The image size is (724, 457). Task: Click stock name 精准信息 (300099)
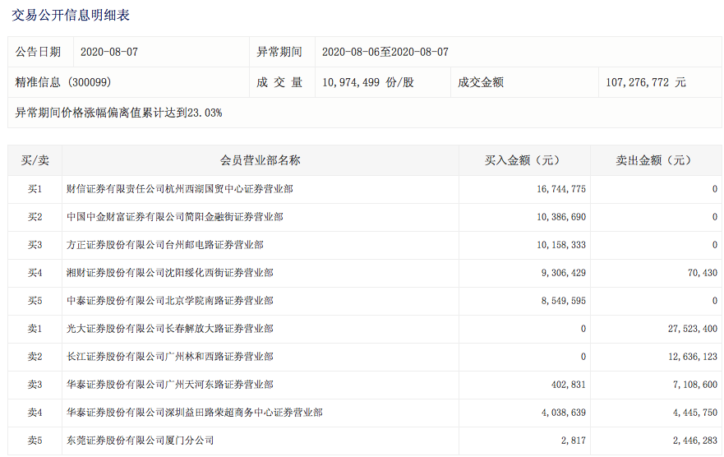pyautogui.click(x=63, y=83)
